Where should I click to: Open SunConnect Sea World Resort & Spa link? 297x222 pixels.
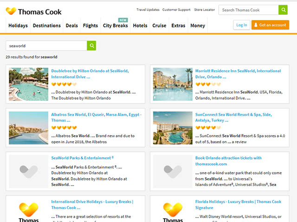[233, 117]
